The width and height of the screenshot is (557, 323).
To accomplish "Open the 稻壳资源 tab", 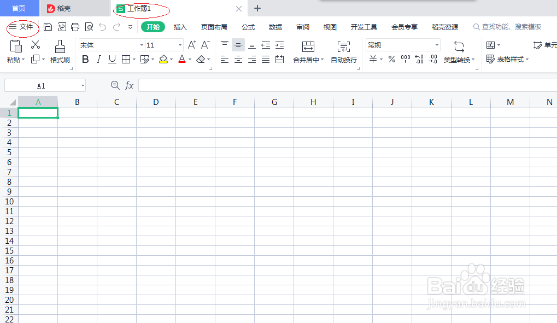I will pos(445,27).
